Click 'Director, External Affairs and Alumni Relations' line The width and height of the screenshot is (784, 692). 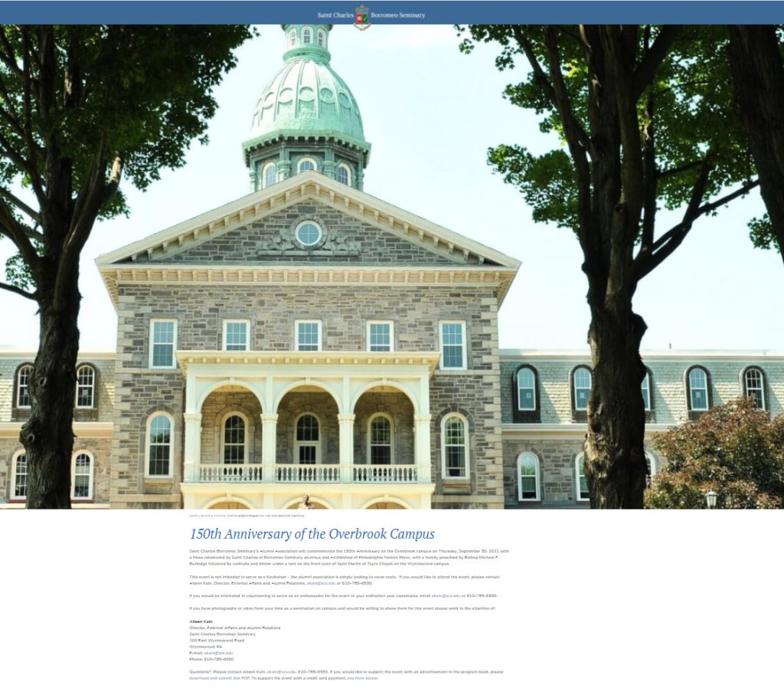pyautogui.click(x=234, y=628)
